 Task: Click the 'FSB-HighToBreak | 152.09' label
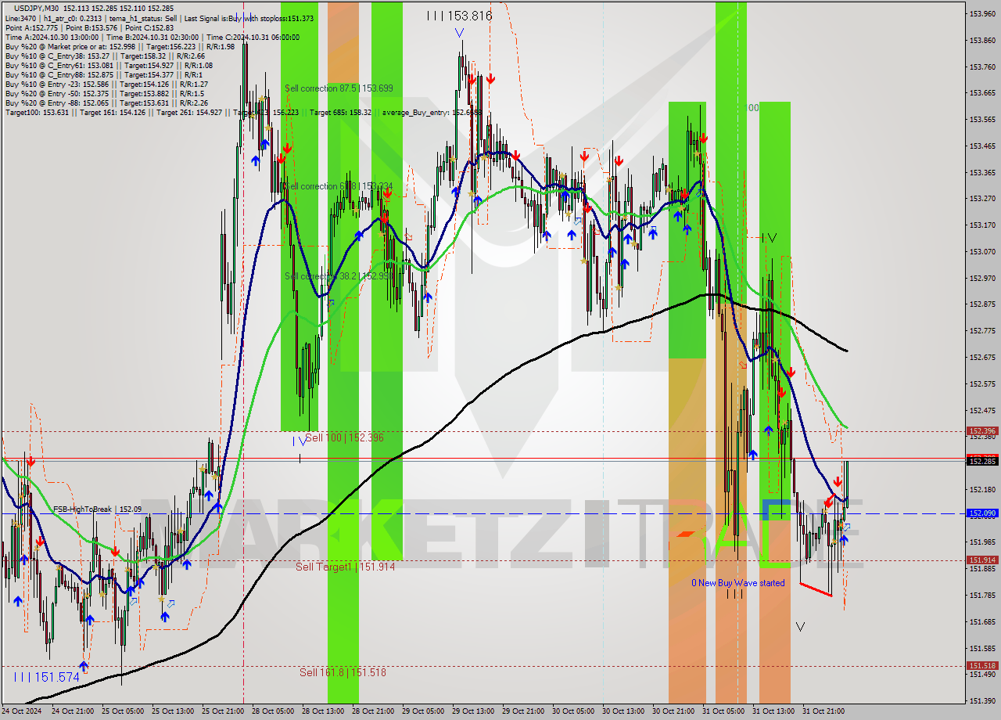pyautogui.click(x=98, y=509)
